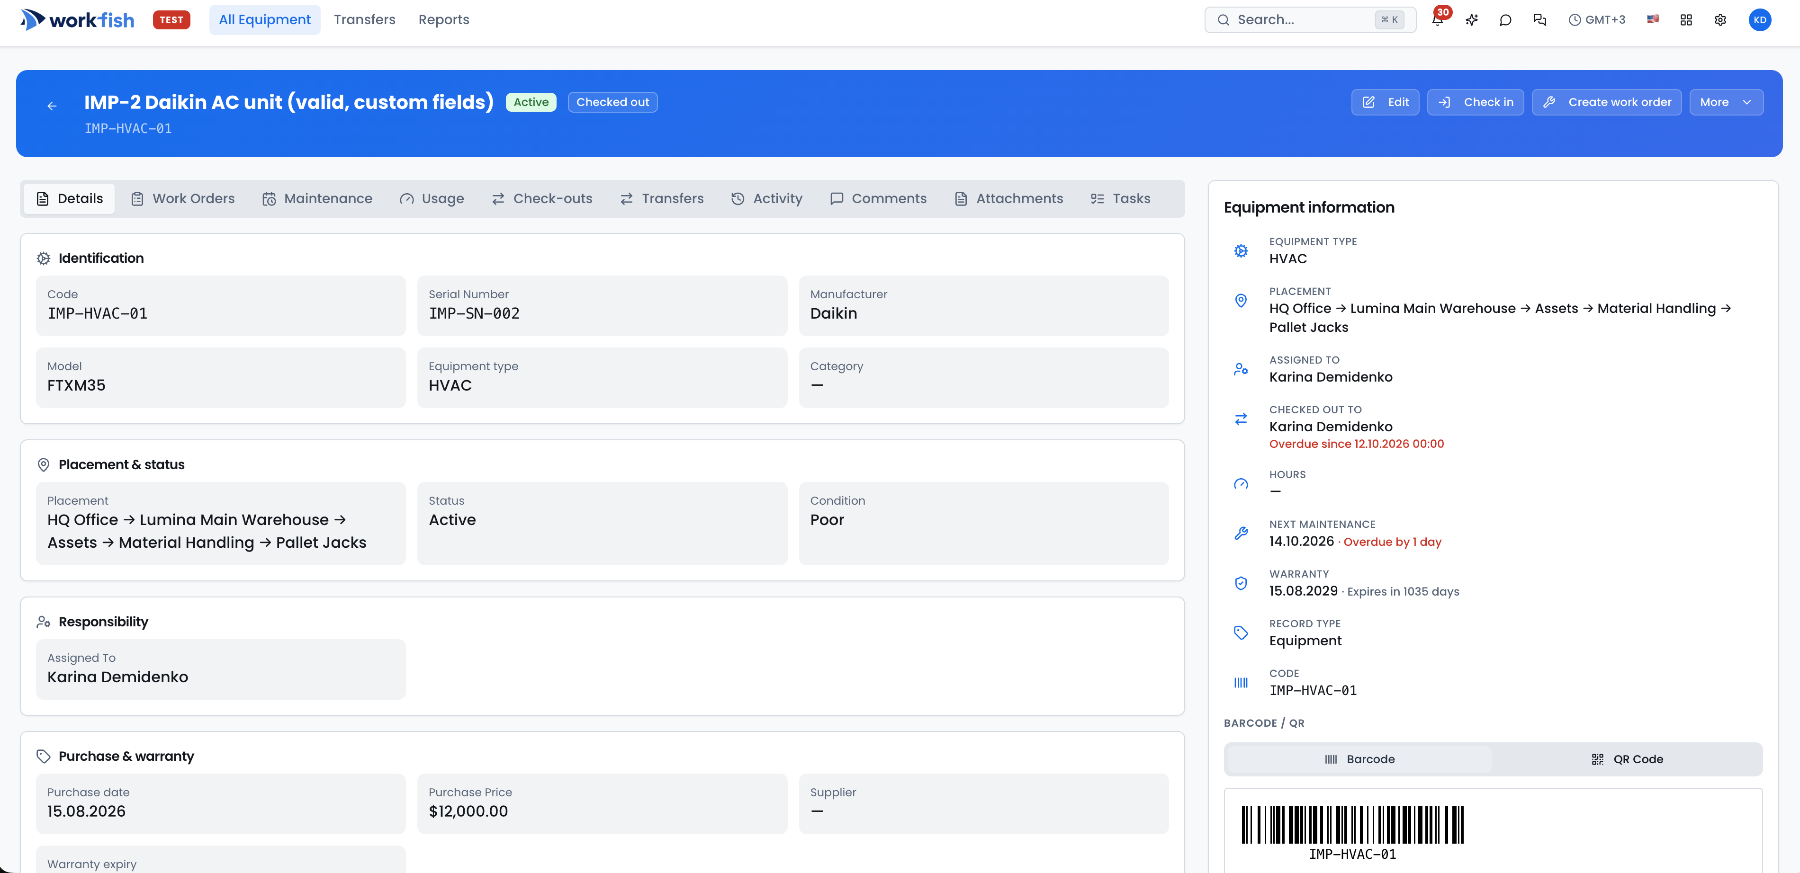Open the KD user avatar menu
Screen dimensions: 1800x873
1759,19
